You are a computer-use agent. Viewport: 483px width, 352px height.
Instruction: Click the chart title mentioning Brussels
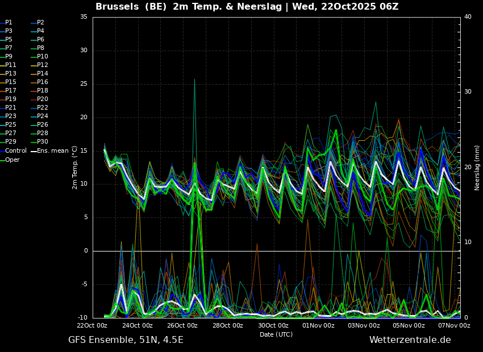[x=247, y=7]
